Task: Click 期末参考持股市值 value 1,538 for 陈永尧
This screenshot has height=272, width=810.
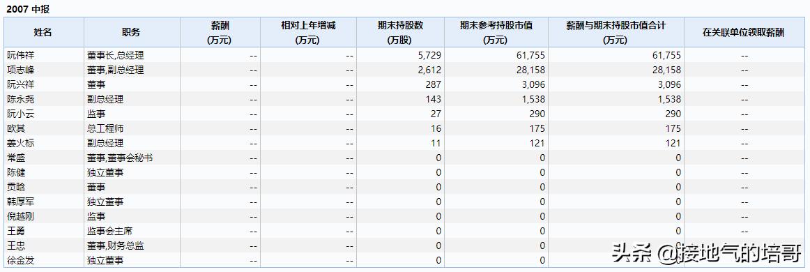Action: click(534, 99)
